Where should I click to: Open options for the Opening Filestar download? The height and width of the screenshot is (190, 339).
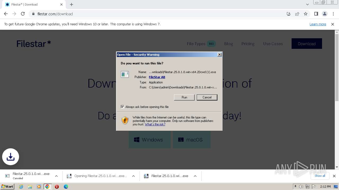(x=133, y=176)
